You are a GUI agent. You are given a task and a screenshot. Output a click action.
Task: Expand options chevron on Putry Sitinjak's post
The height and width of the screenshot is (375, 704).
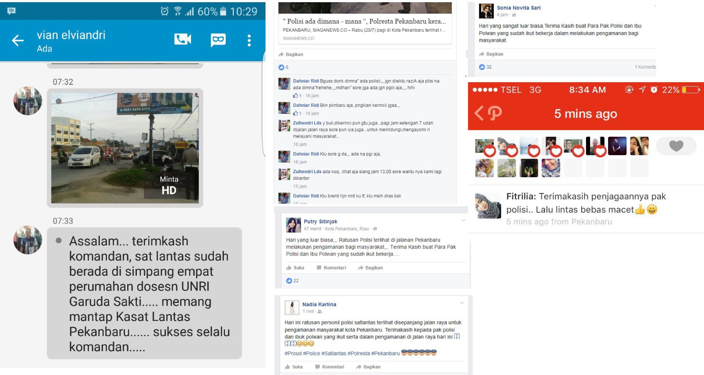[x=463, y=221]
